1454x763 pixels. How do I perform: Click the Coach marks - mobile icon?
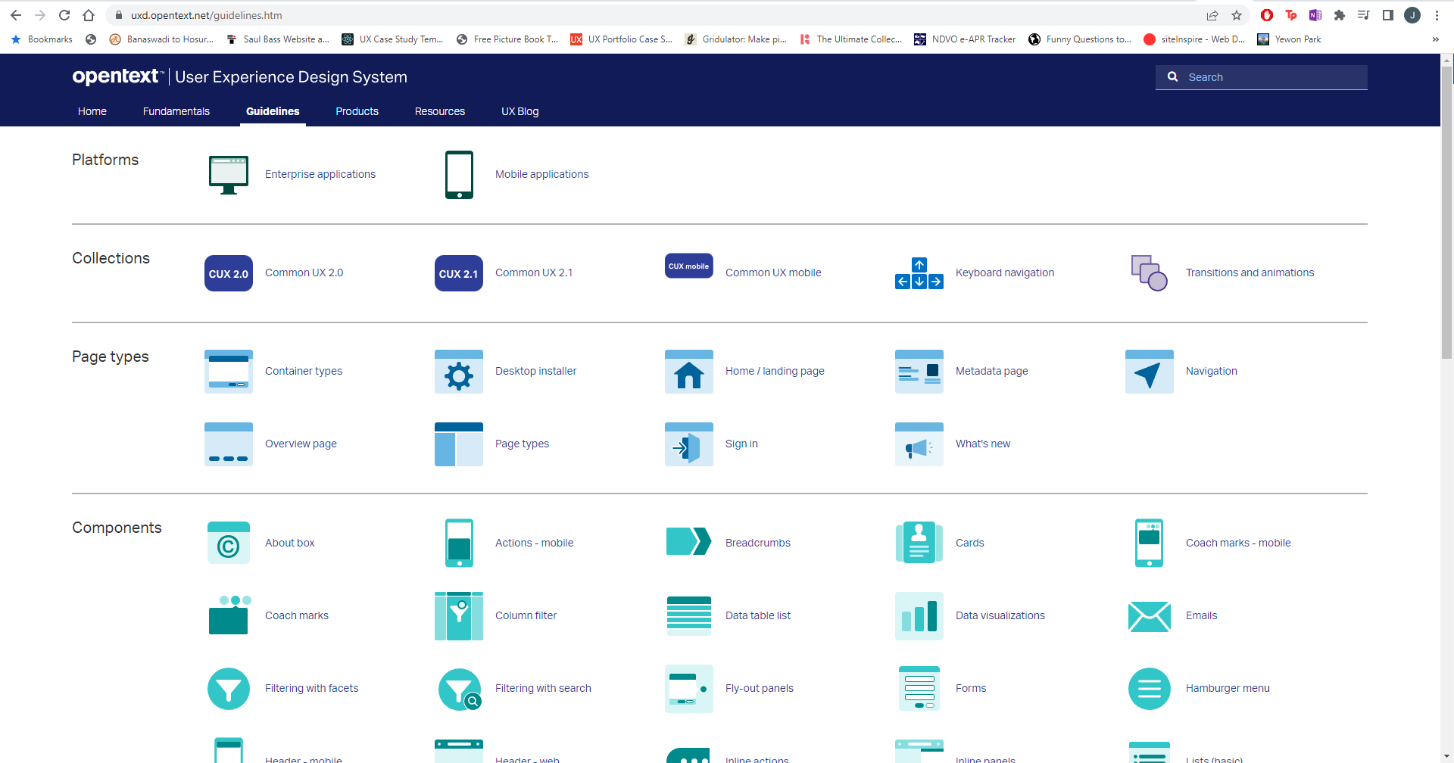(x=1150, y=543)
